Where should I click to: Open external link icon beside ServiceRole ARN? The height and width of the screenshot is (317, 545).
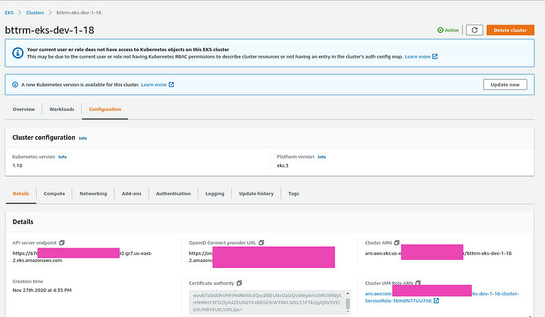pyautogui.click(x=436, y=301)
